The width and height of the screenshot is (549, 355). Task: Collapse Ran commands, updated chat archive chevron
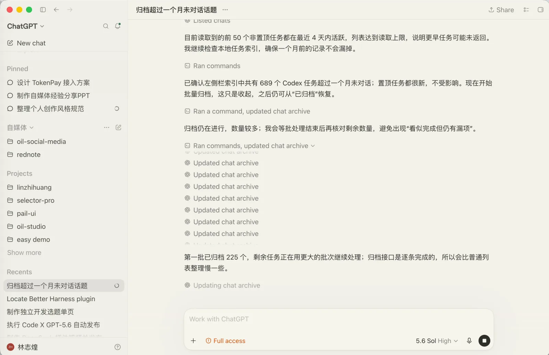point(313,146)
